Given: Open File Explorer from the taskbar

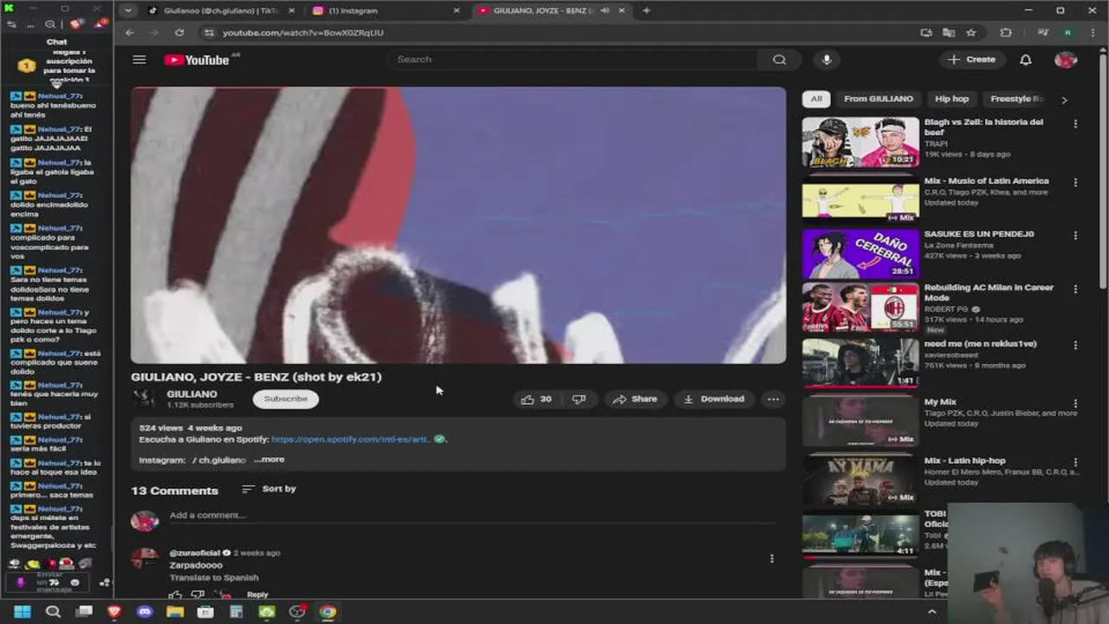Looking at the screenshot, I should pos(175,612).
